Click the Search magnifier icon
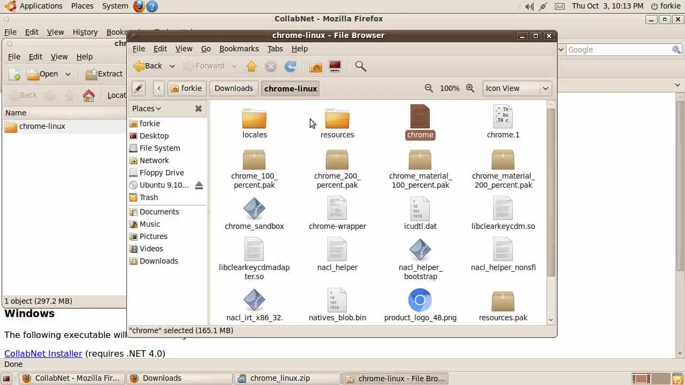The height and width of the screenshot is (385, 685). coord(361,66)
